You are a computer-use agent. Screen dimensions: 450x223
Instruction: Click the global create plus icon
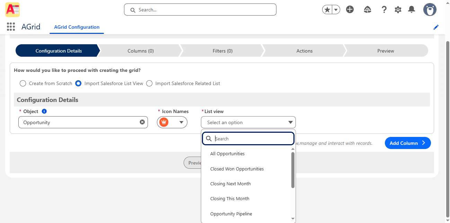coord(350,10)
